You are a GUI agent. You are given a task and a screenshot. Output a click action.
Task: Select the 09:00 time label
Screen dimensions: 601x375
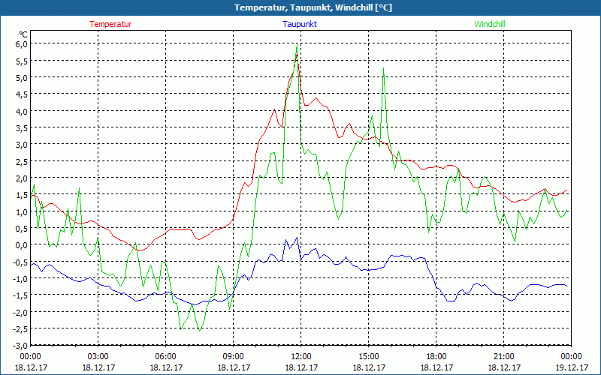pos(233,356)
